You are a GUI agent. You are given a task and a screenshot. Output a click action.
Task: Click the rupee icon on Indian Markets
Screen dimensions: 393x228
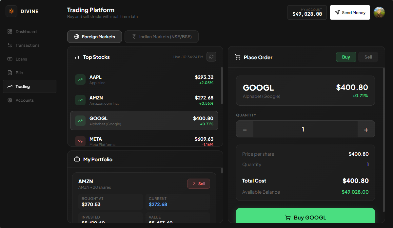[134, 37]
